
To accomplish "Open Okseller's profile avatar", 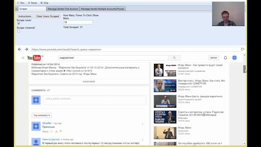I will click(36, 126).
